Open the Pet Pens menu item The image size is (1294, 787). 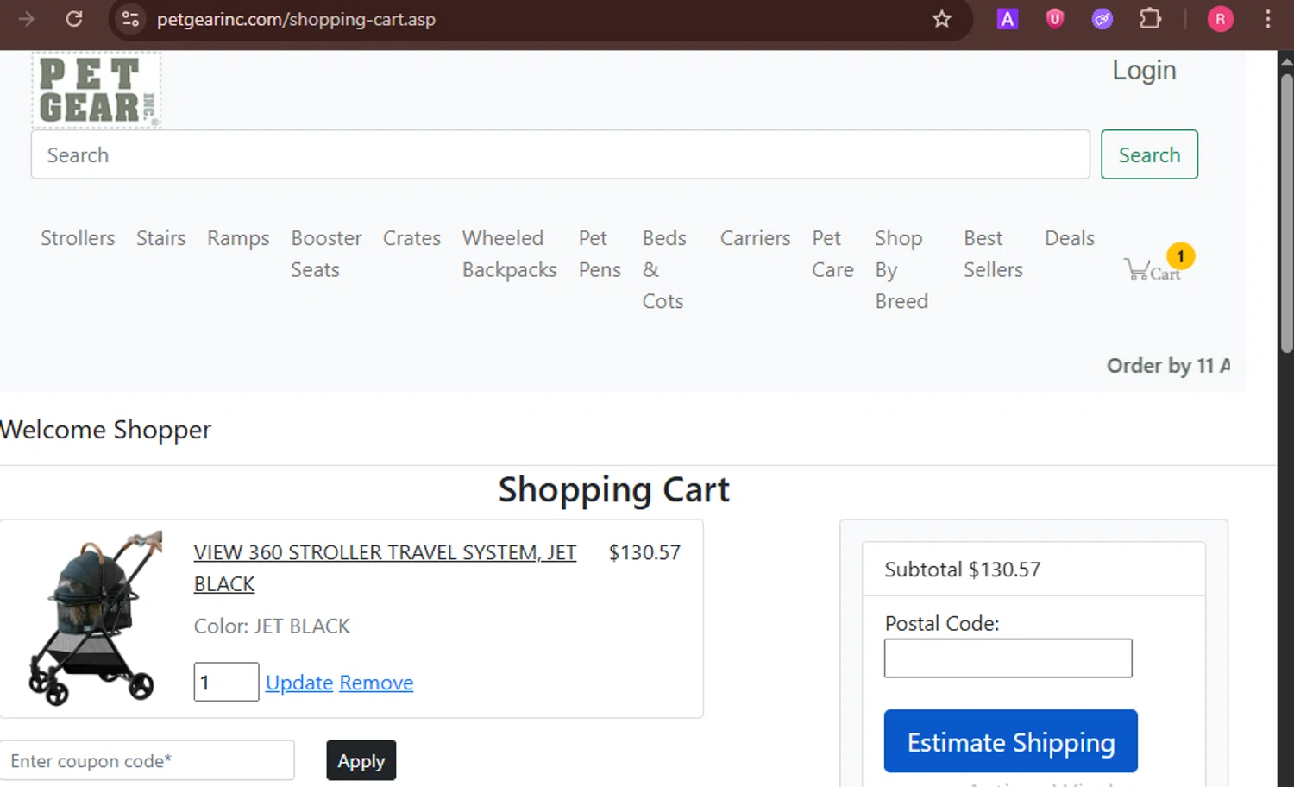point(600,254)
